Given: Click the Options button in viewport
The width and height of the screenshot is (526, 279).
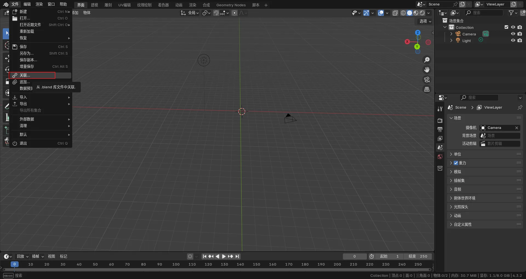Looking at the screenshot, I should [x=425, y=21].
